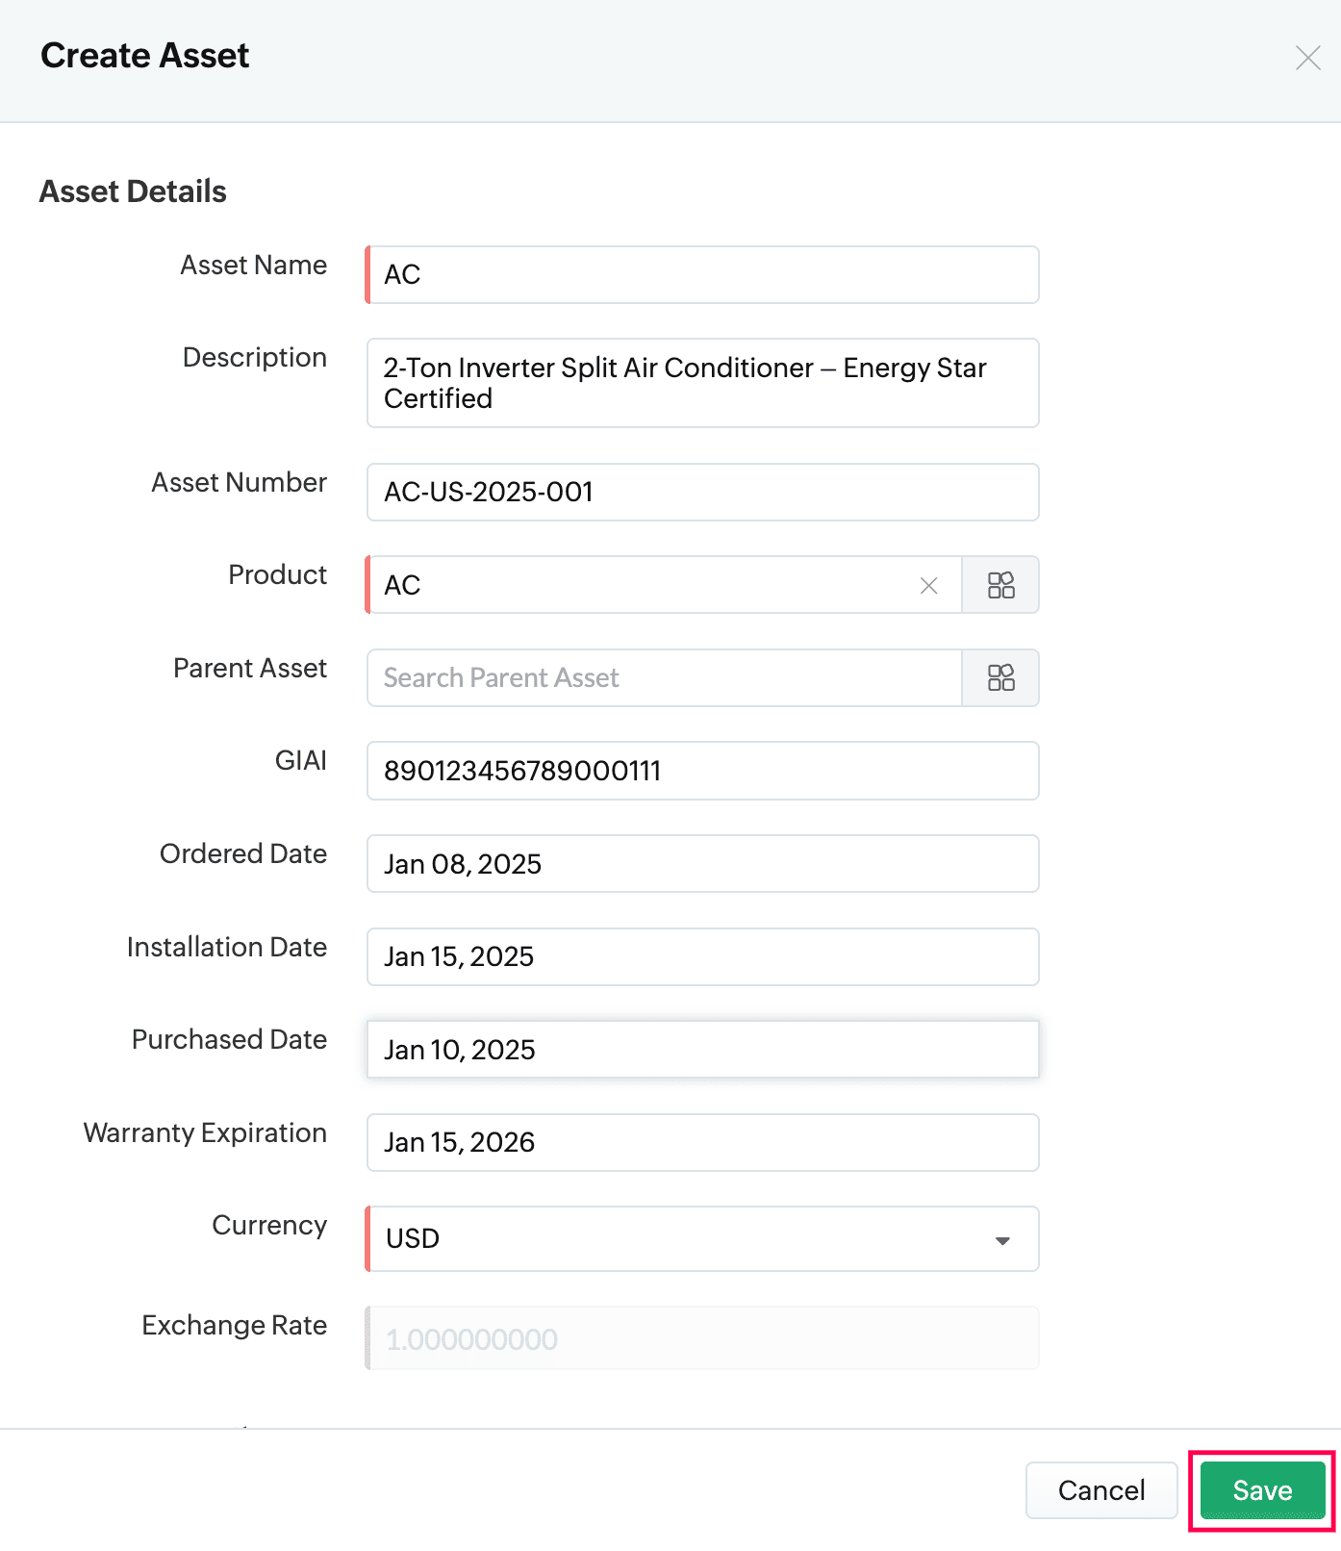
Task: Click the disabled Exchange Rate field
Action: pyautogui.click(x=702, y=1338)
